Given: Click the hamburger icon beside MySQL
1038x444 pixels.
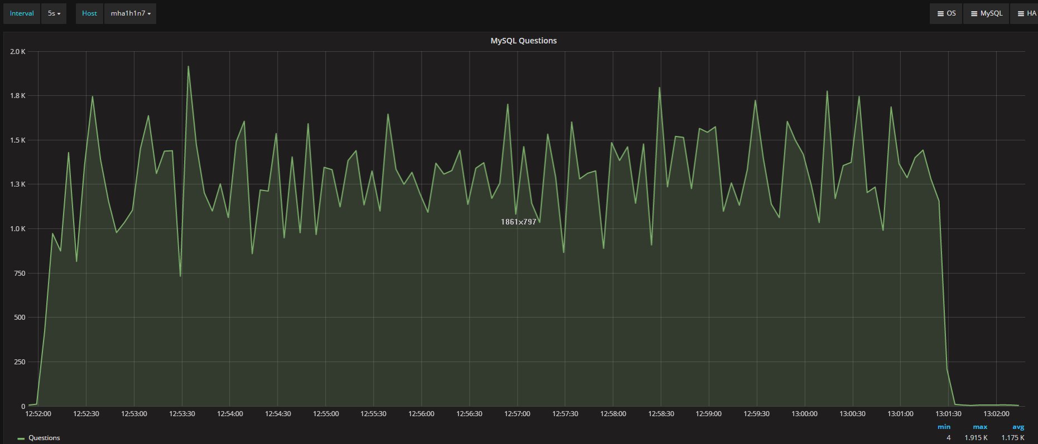Looking at the screenshot, I should tap(973, 13).
